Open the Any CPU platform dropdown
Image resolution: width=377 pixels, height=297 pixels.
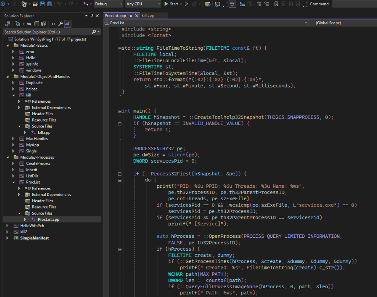[x=143, y=4]
